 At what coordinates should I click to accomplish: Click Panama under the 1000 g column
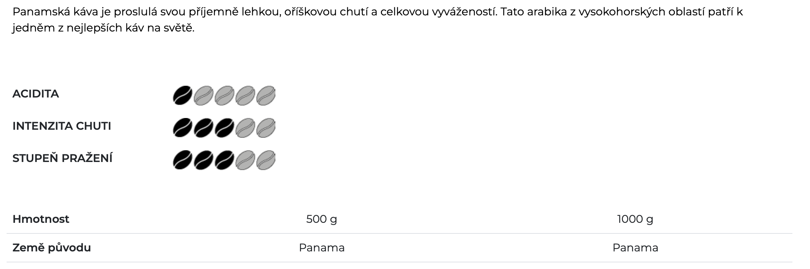(x=635, y=248)
